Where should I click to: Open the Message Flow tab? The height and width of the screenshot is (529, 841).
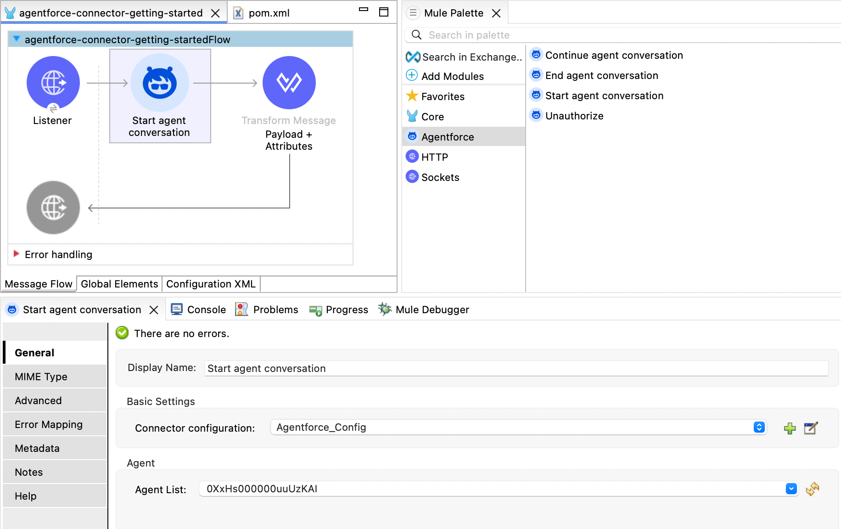(39, 284)
